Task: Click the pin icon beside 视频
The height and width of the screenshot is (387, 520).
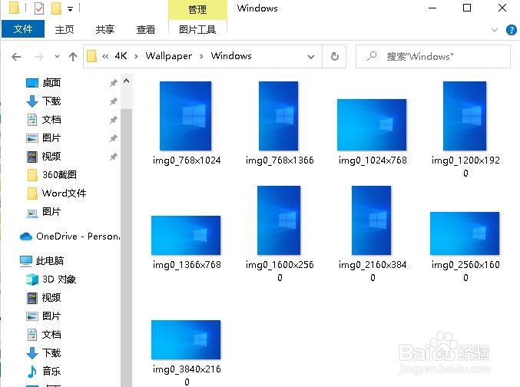Action: [x=113, y=156]
